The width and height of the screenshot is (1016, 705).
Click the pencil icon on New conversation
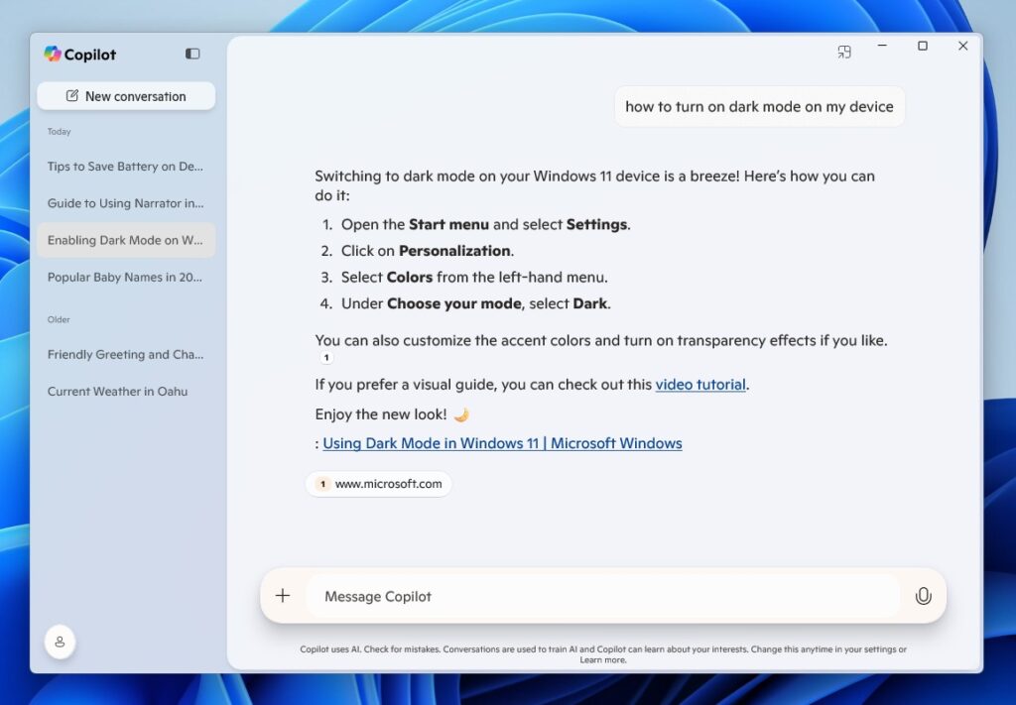[x=72, y=95]
